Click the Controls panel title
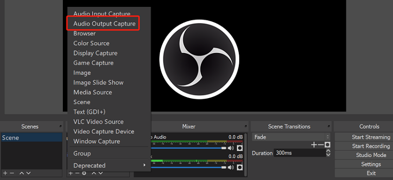 point(369,127)
